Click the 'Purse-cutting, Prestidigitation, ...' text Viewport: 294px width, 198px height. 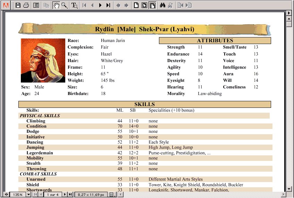tap(179, 153)
